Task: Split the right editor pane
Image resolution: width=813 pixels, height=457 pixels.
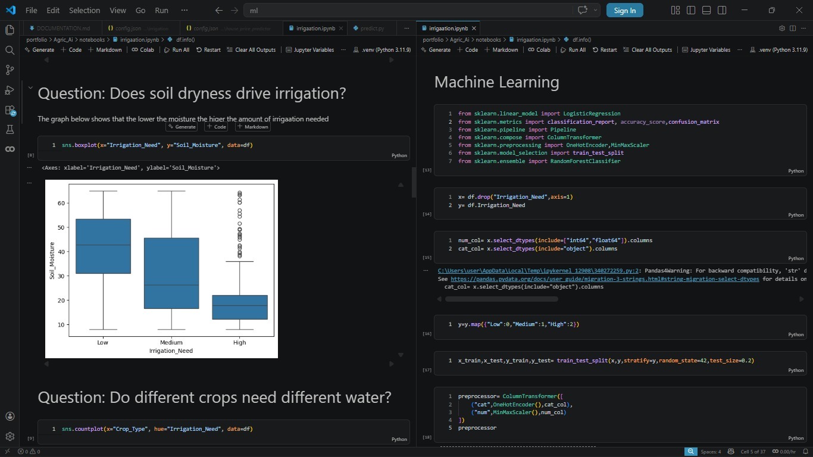Action: coord(793,28)
